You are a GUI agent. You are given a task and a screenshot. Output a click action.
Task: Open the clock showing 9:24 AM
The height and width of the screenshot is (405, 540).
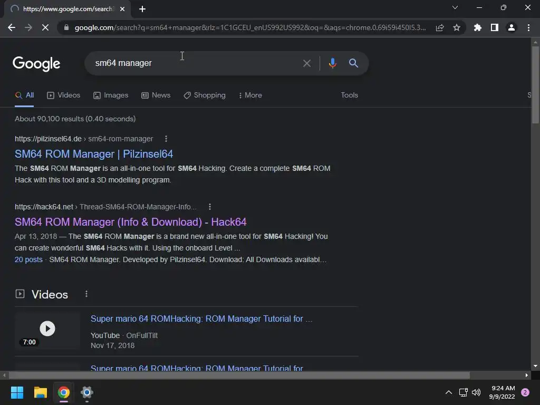tap(503, 392)
